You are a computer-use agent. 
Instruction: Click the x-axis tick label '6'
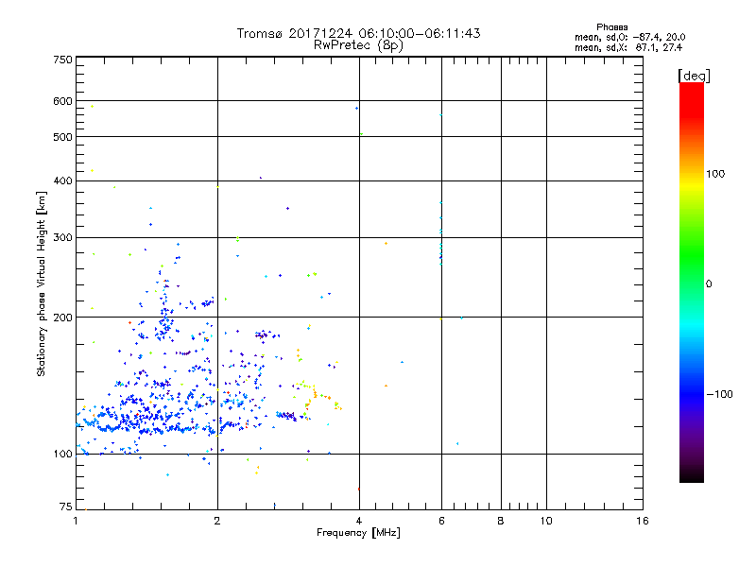pos(441,521)
